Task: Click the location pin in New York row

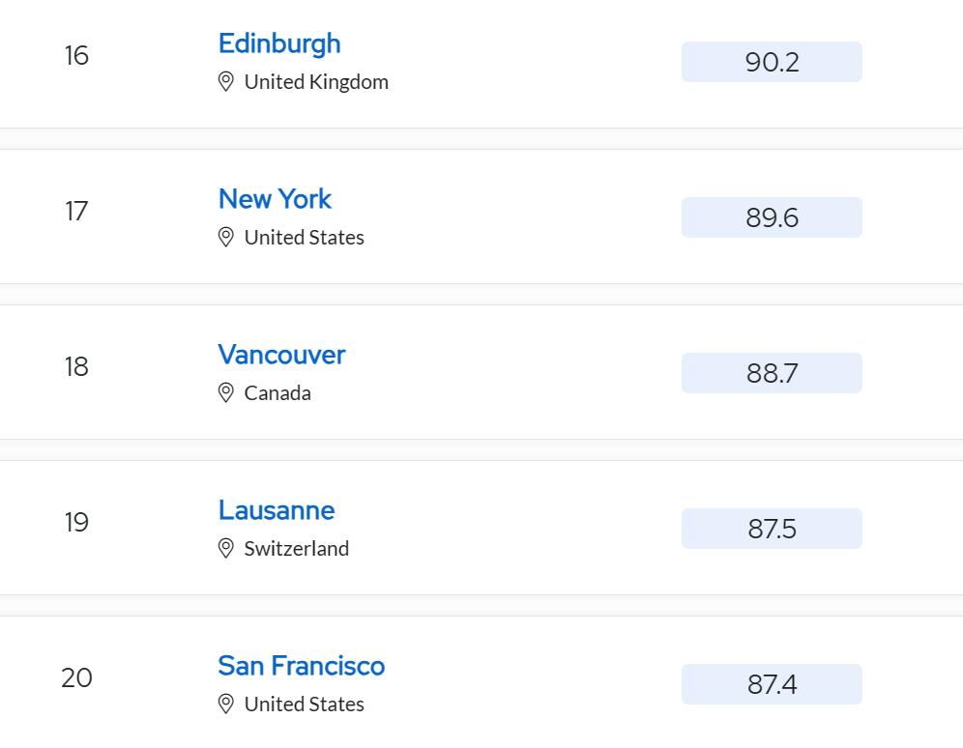Action: [x=226, y=238]
